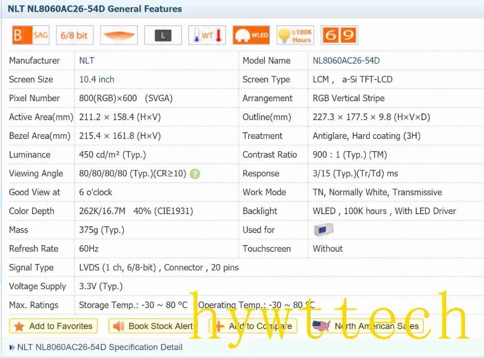The width and height of the screenshot is (484, 358).
Task: Click the orange 69 icon
Action: pyautogui.click(x=340, y=35)
